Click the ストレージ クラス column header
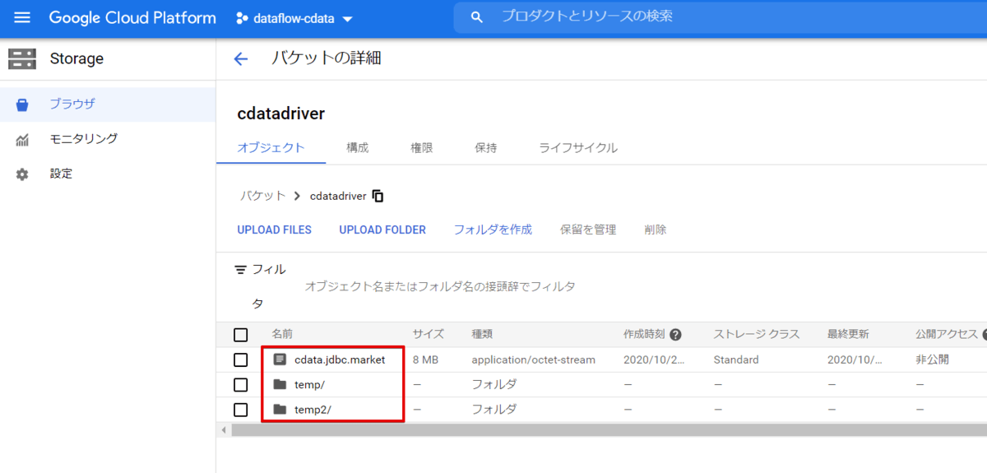Screen dimensions: 987x473 click(x=757, y=335)
